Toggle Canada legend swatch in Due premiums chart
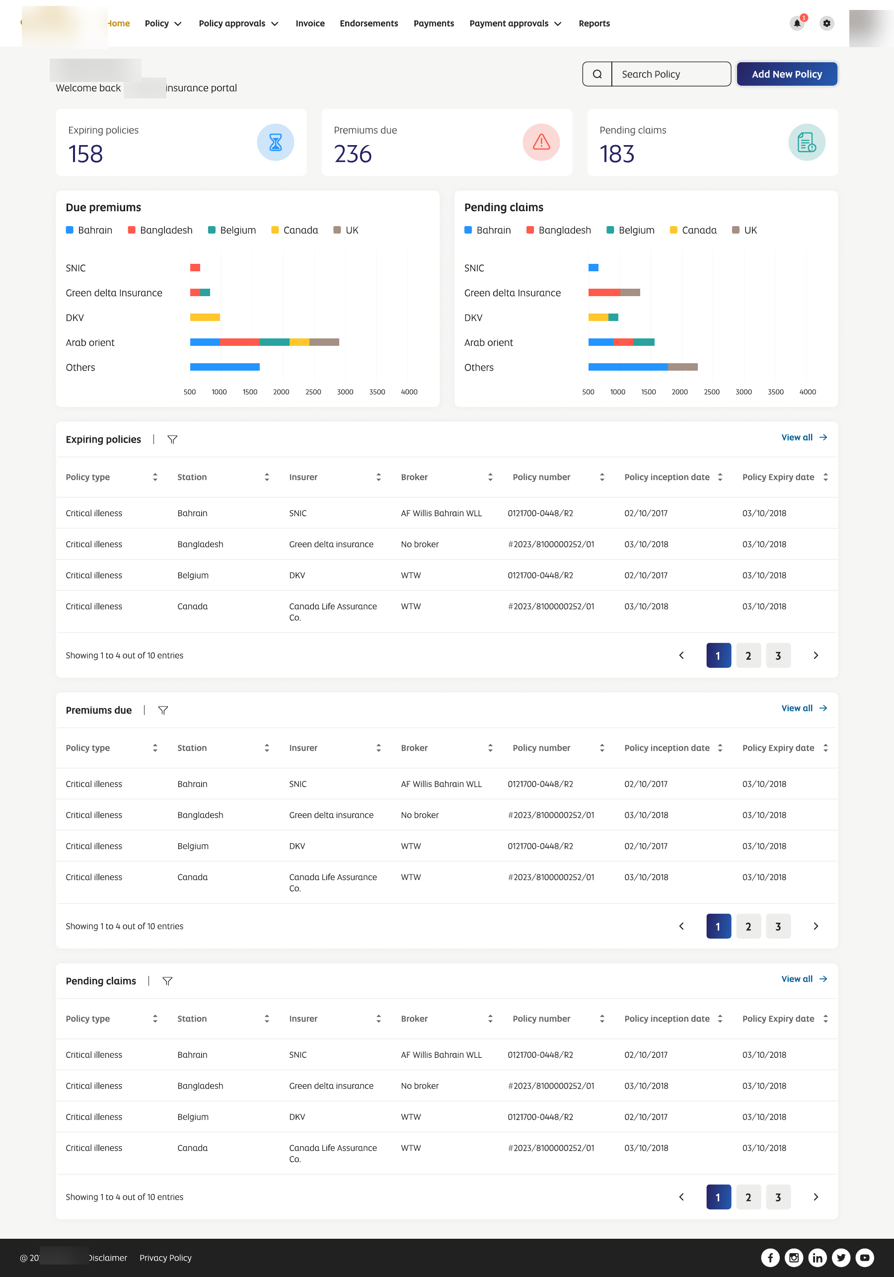The width and height of the screenshot is (894, 1277). pyautogui.click(x=275, y=230)
